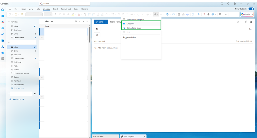This screenshot has width=257, height=138.
Task: Click the Add account link
Action: 18,99
